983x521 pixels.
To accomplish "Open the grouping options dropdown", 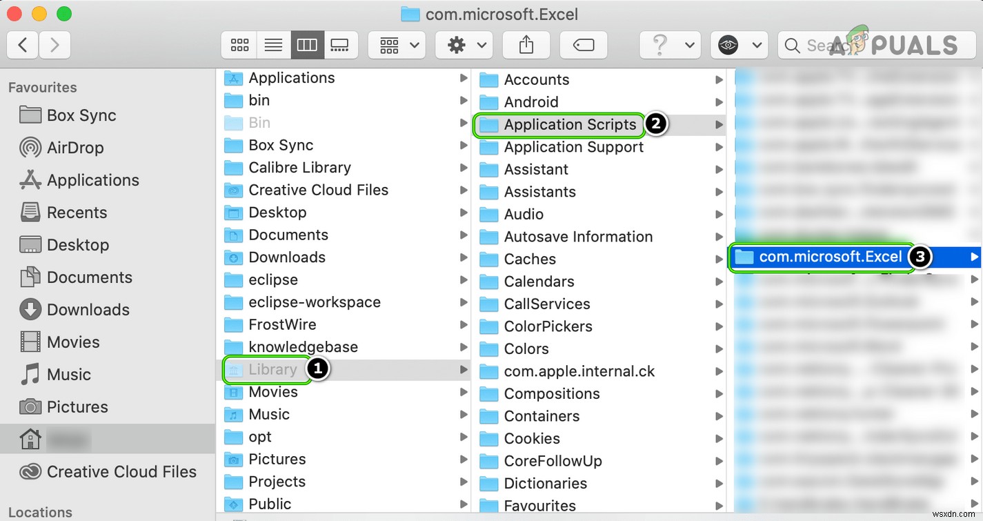I will click(397, 44).
